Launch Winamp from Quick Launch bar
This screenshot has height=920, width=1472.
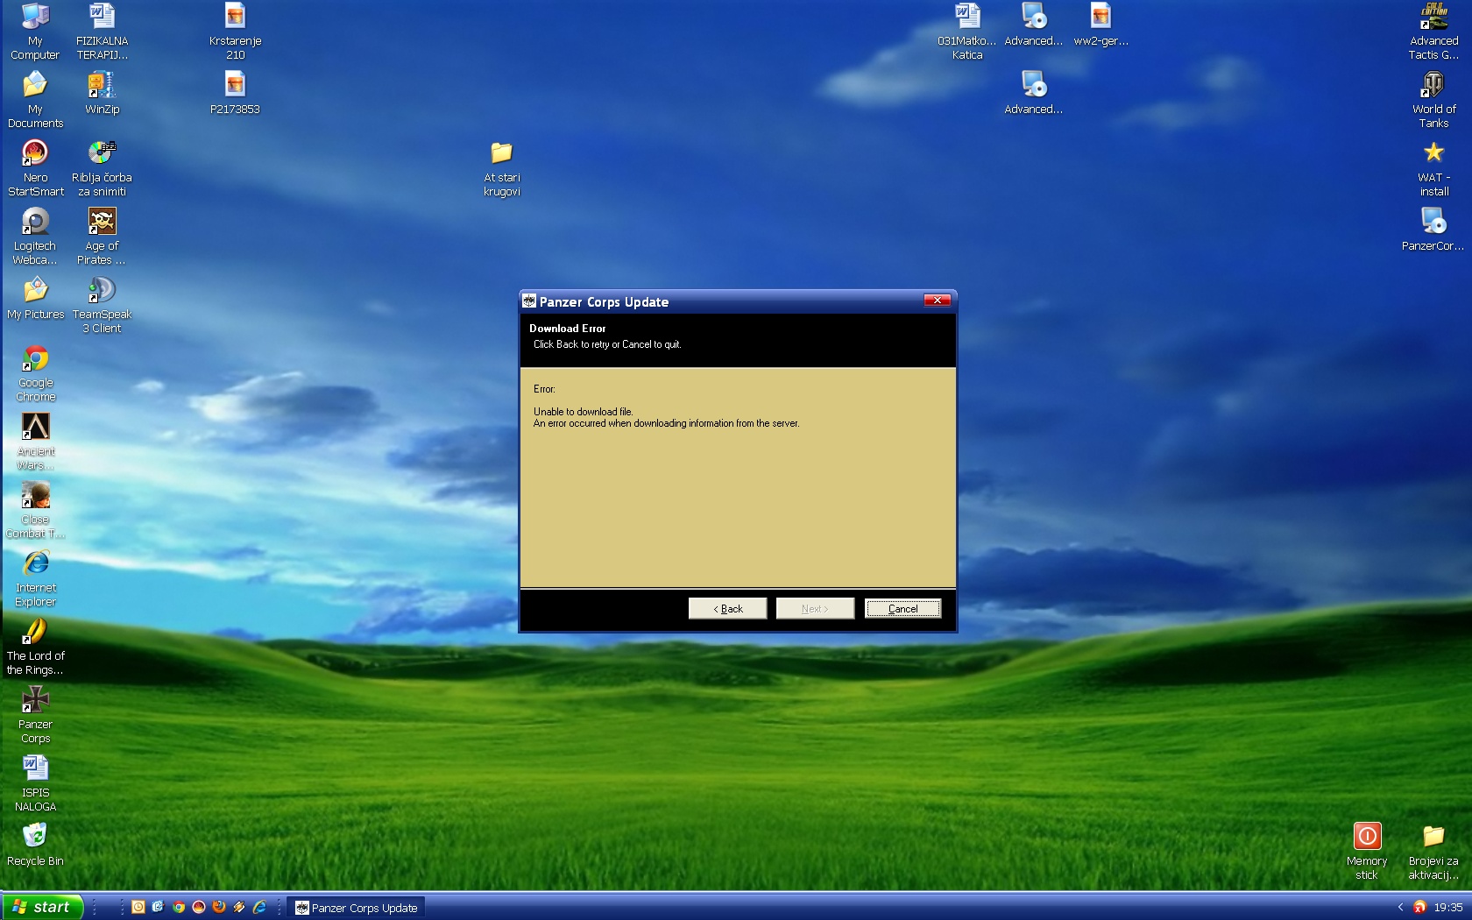[x=239, y=907]
